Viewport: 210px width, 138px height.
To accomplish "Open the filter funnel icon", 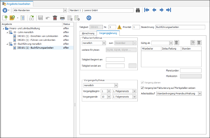I will click(x=5, y=10).
